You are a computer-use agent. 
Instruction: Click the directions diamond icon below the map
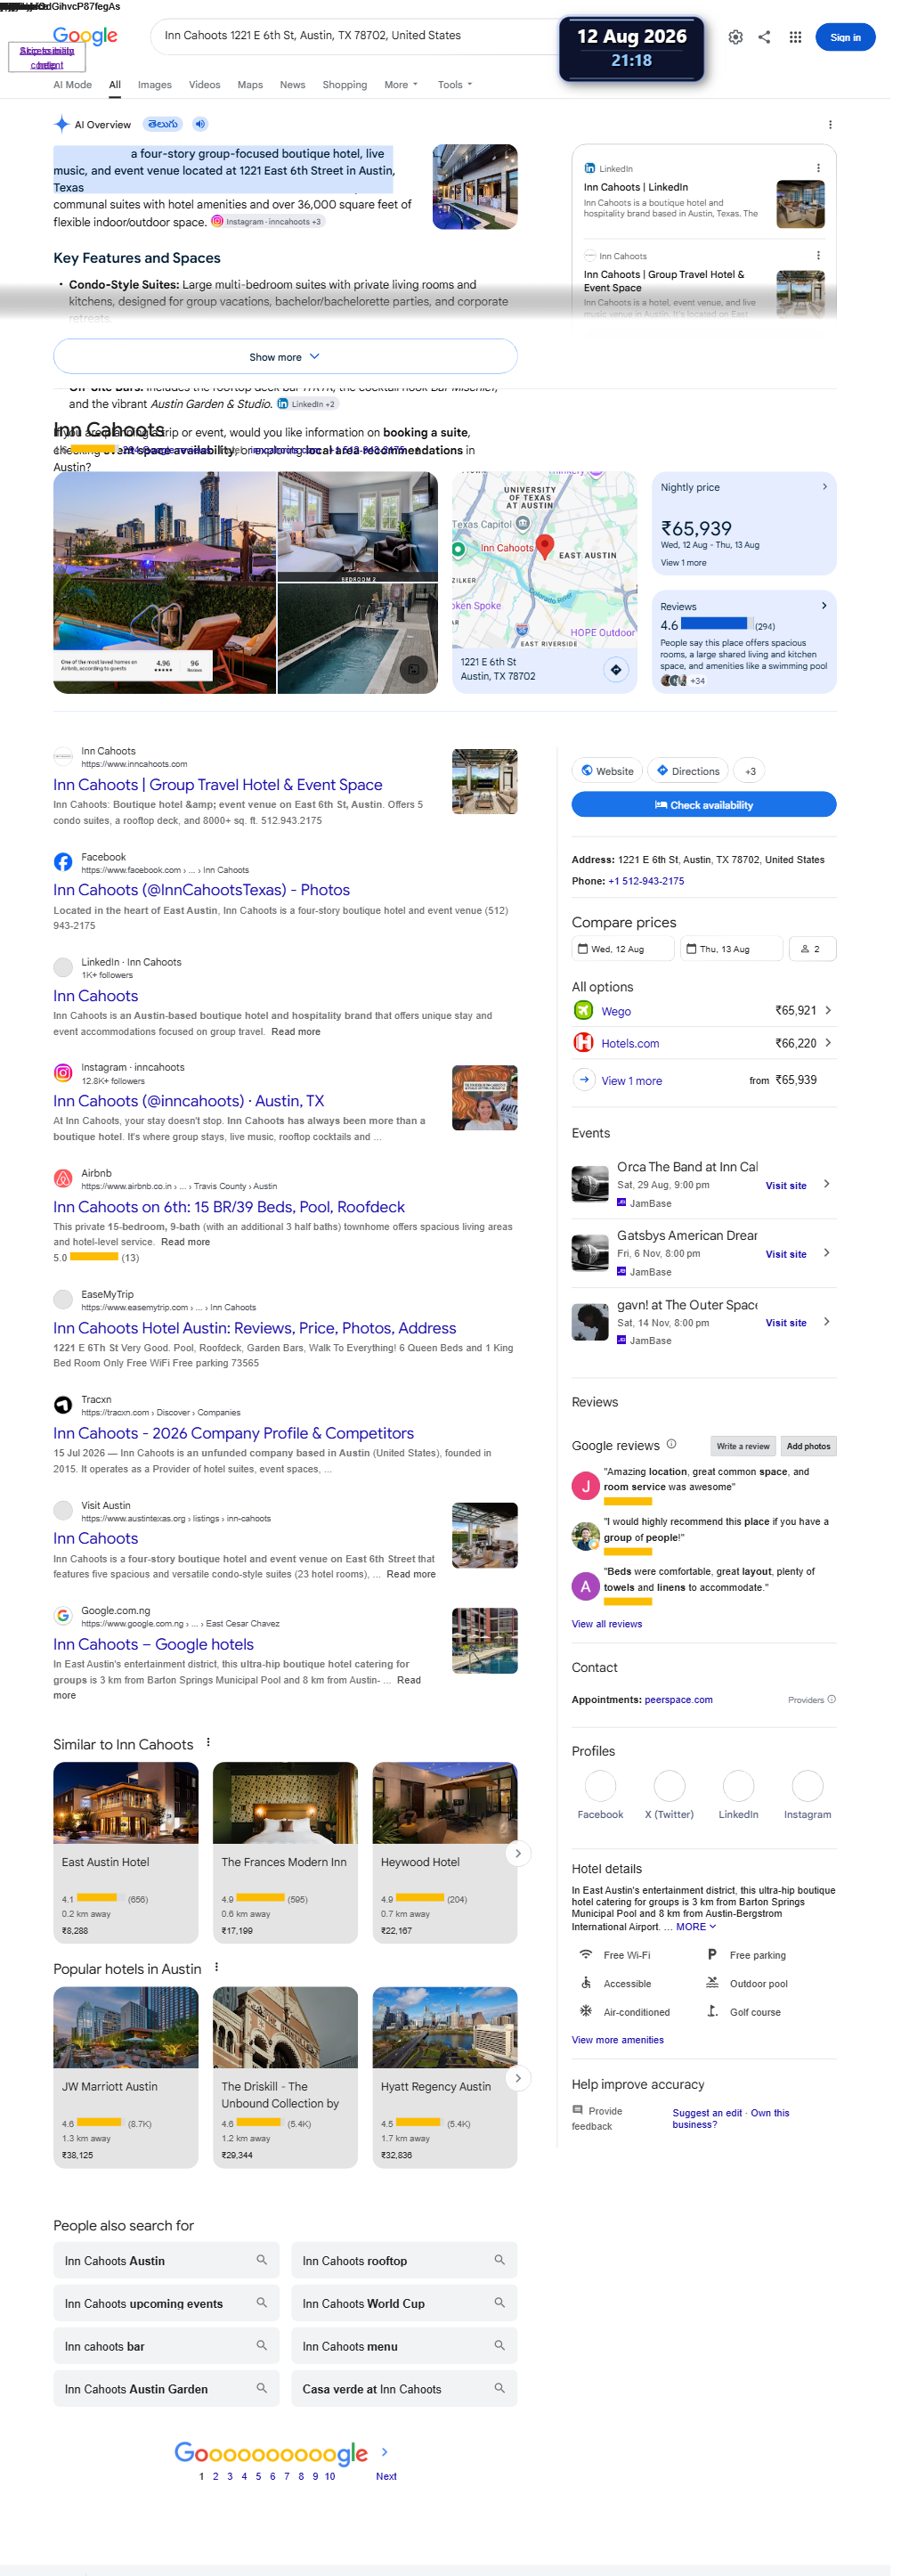[616, 669]
